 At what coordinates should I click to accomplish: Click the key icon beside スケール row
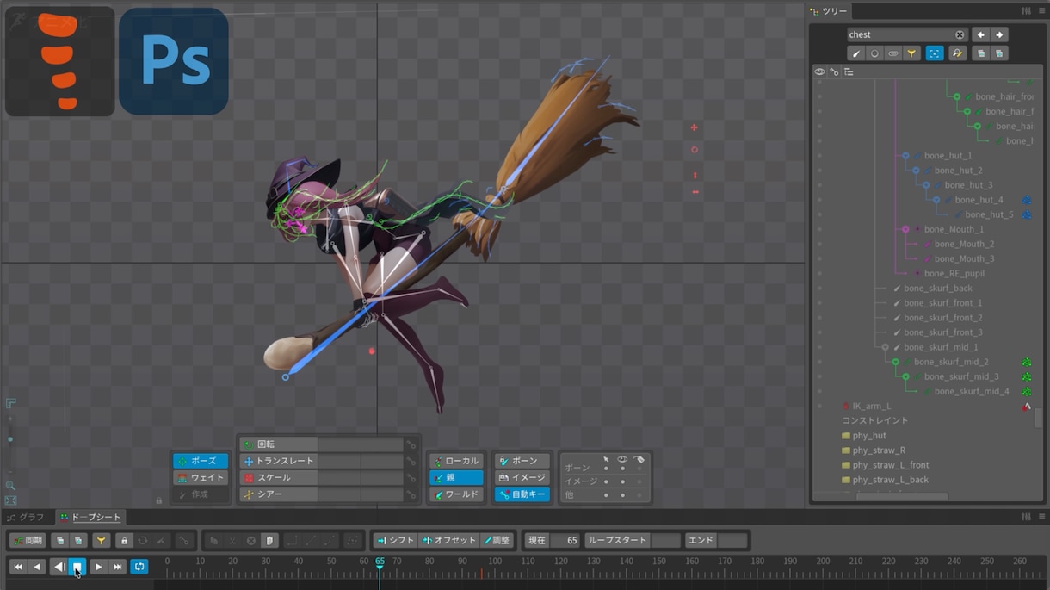411,477
